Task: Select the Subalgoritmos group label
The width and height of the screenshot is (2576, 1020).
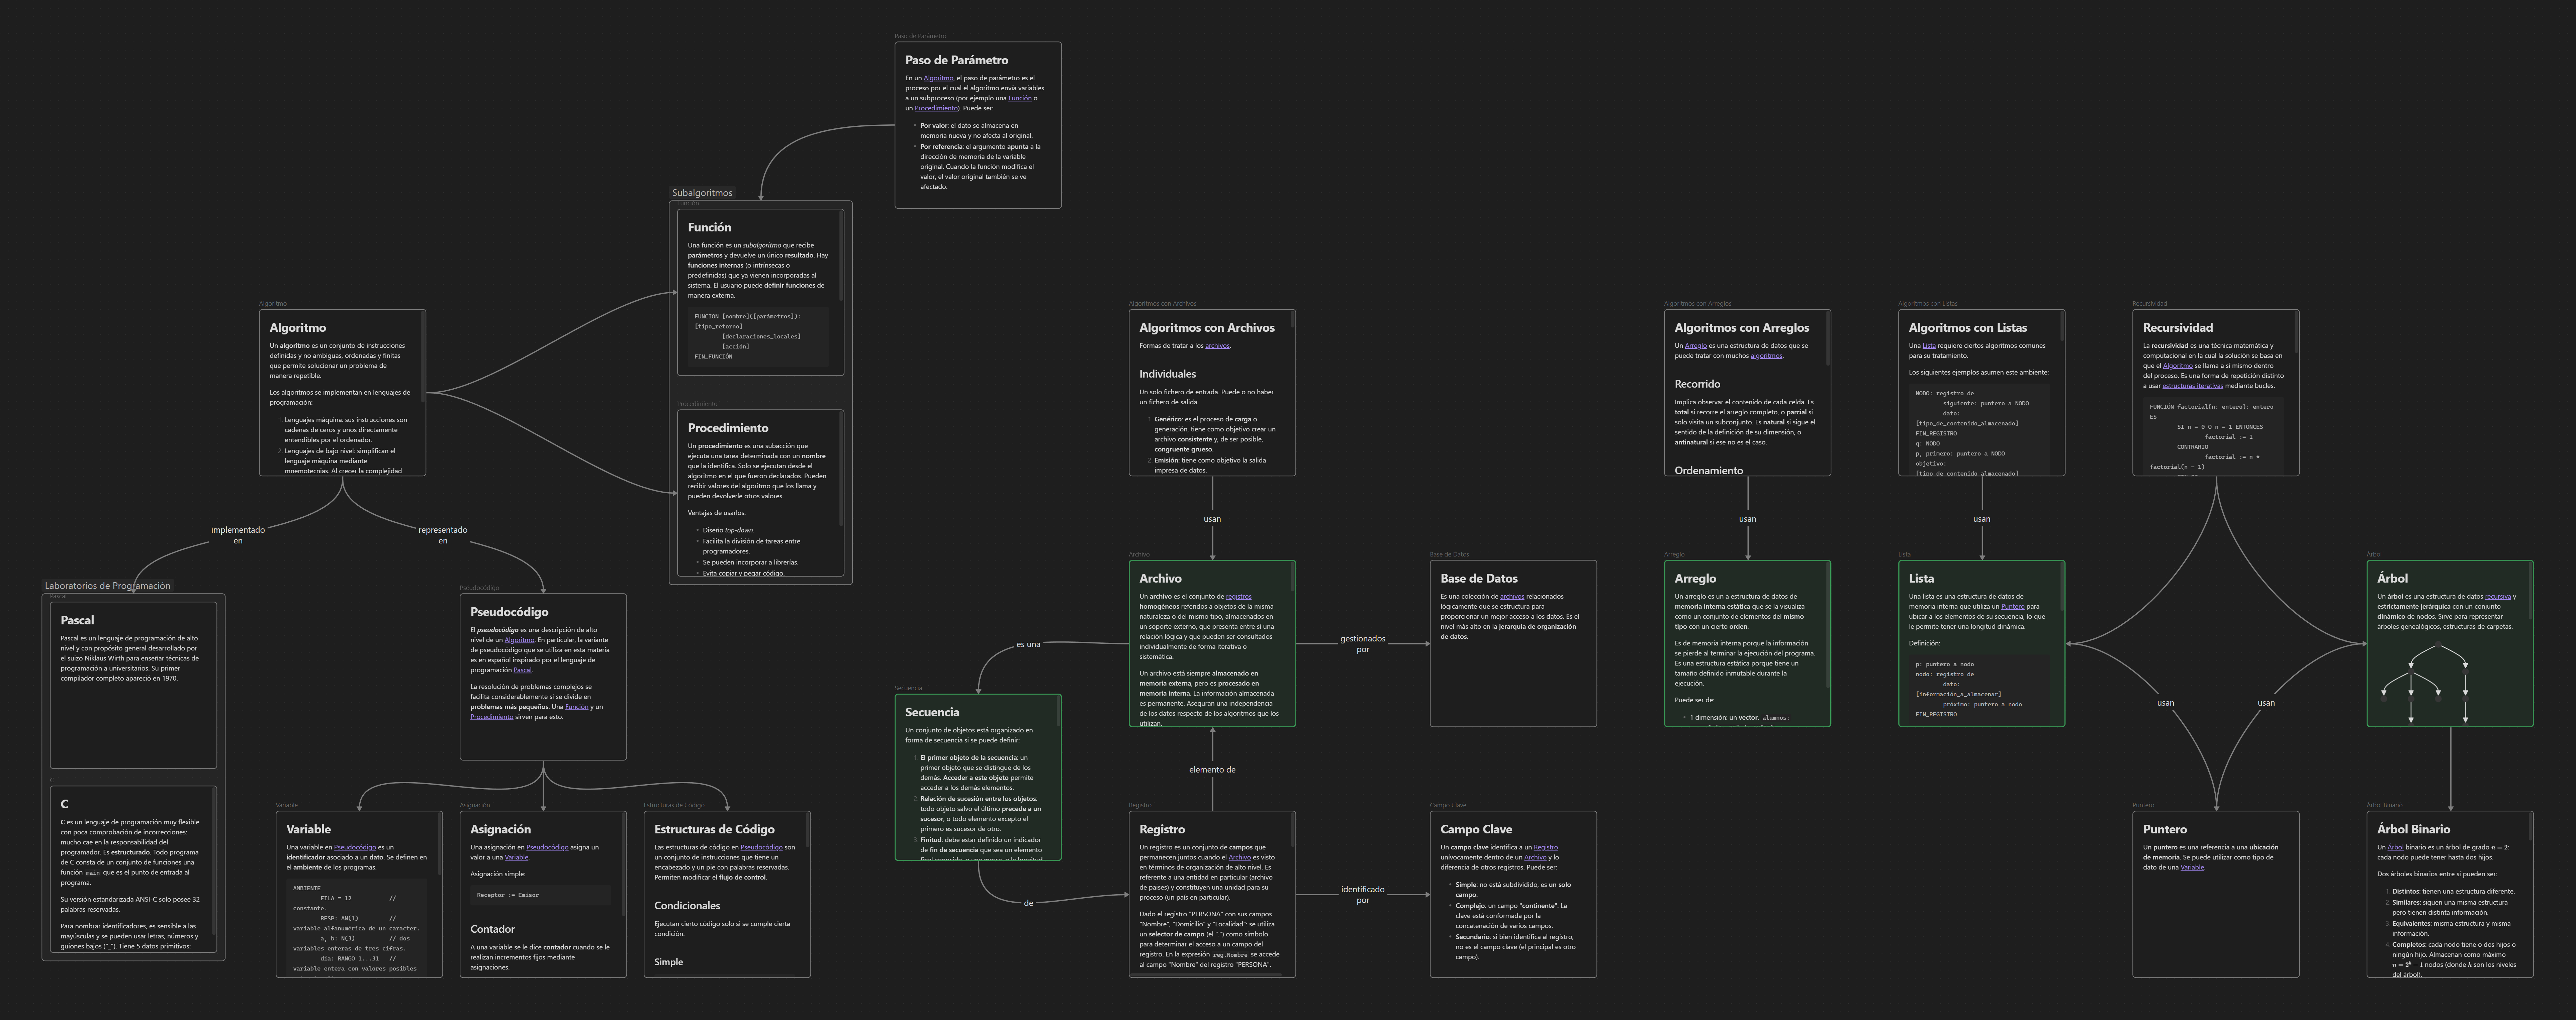Action: click(x=702, y=193)
